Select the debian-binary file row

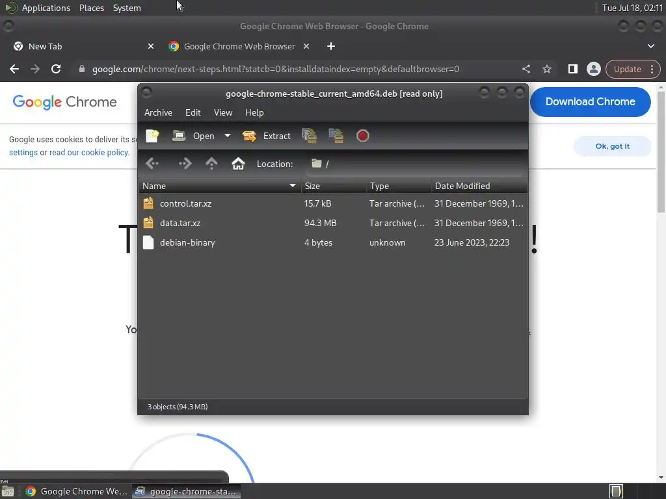[333, 242]
